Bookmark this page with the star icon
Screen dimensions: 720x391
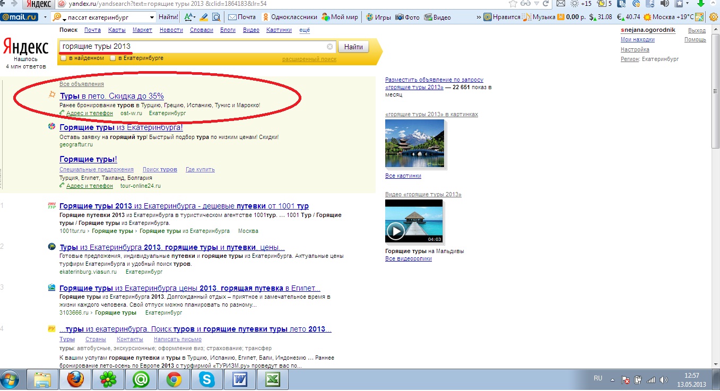(x=513, y=3)
